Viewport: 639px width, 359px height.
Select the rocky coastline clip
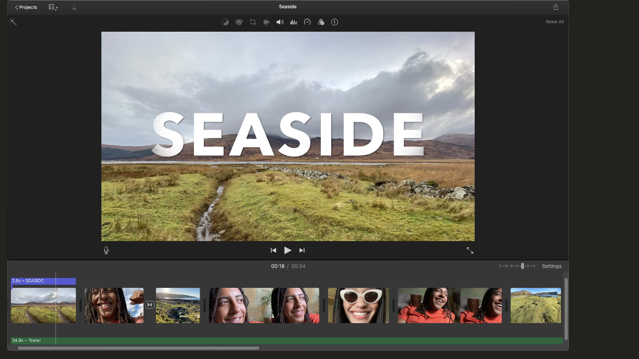(178, 305)
